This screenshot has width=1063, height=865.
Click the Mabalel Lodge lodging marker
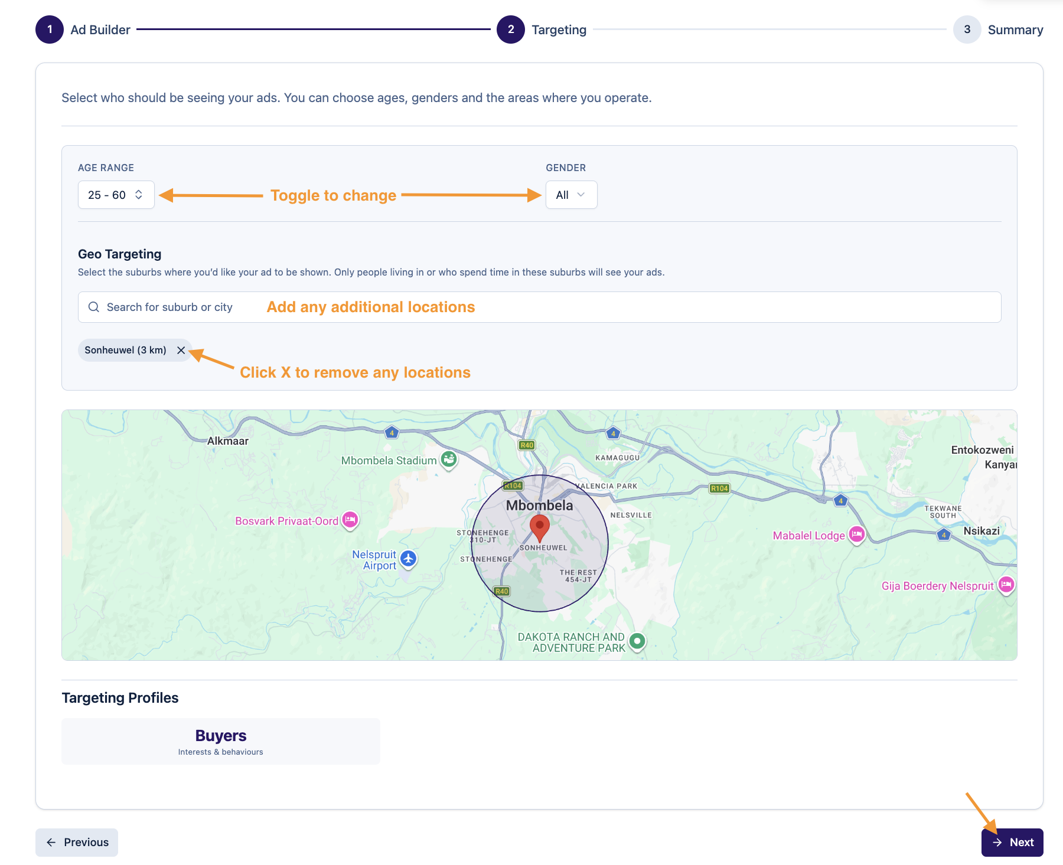(x=856, y=535)
